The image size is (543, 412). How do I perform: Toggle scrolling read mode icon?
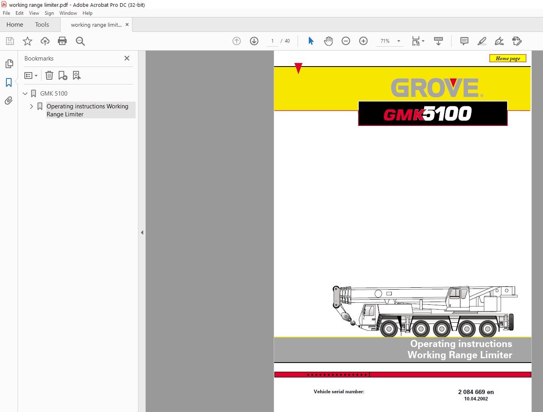[x=438, y=41]
